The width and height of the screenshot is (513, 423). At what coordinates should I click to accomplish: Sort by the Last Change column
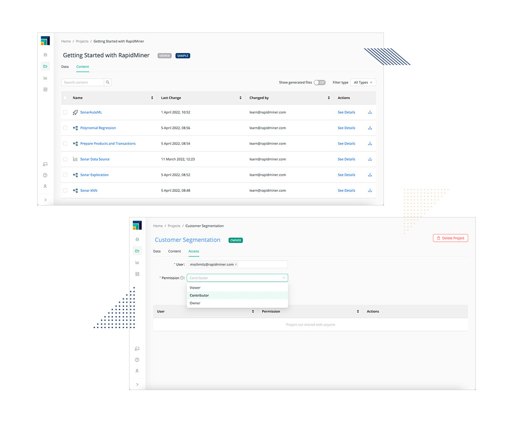241,98
